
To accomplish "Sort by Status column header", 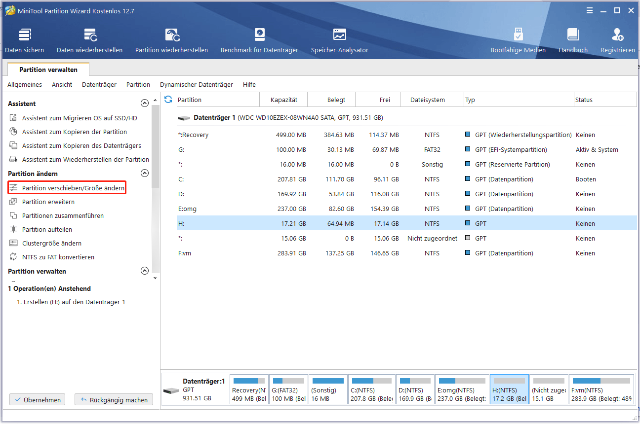I will point(605,100).
